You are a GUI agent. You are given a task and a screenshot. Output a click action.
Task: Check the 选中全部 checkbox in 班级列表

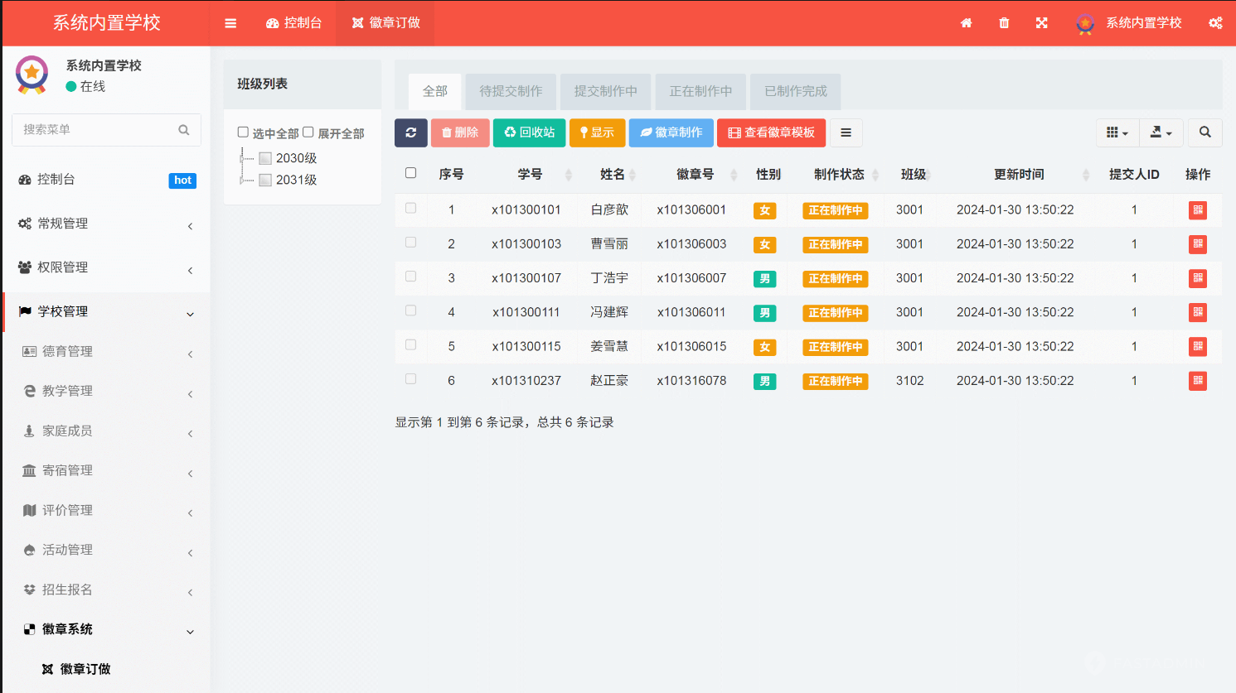tap(243, 132)
